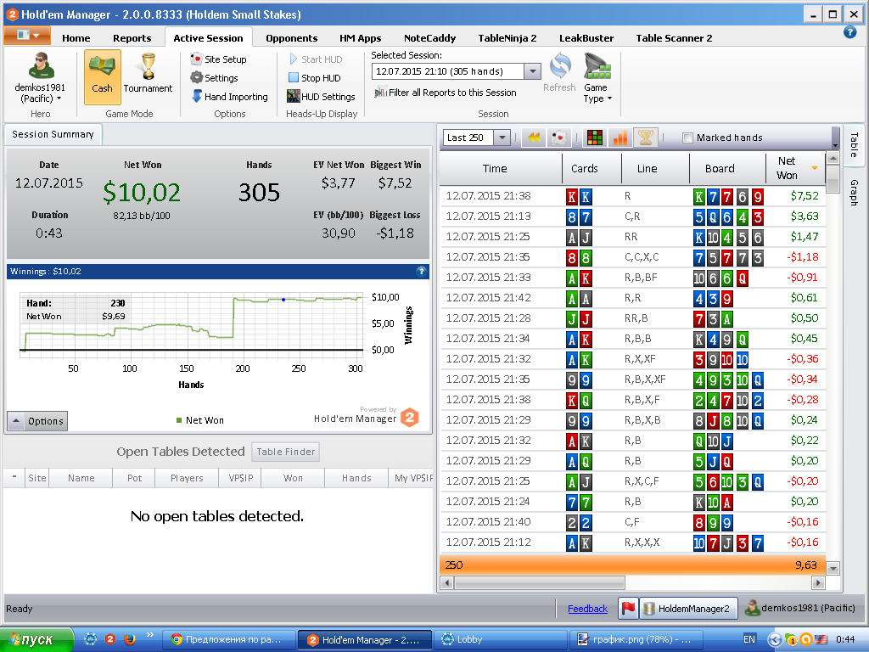
Task: Sort hands by the Time column header
Action: (x=501, y=169)
